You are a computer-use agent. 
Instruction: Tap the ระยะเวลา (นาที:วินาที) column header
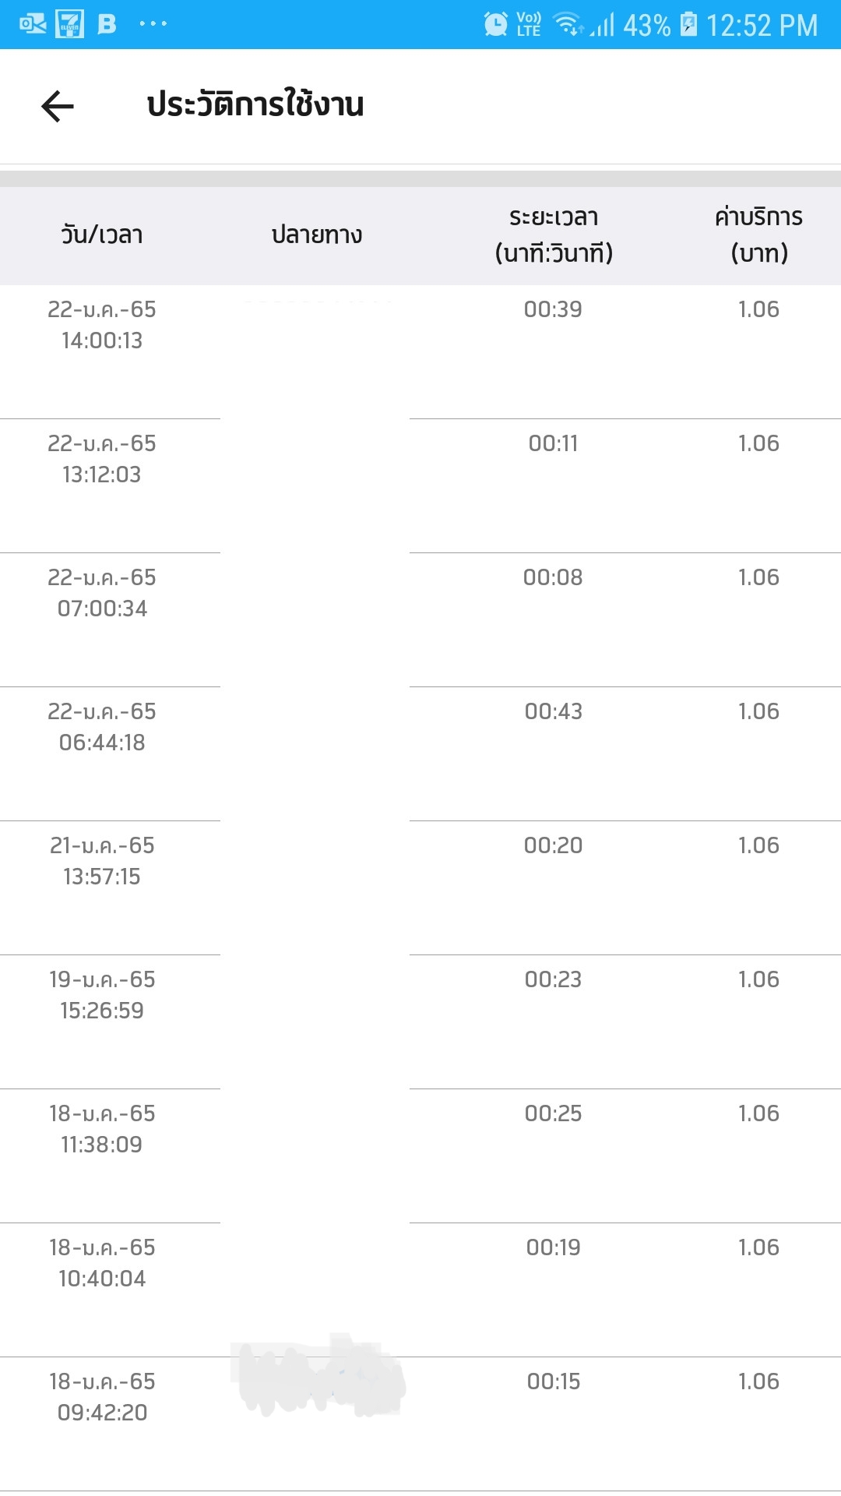[554, 235]
